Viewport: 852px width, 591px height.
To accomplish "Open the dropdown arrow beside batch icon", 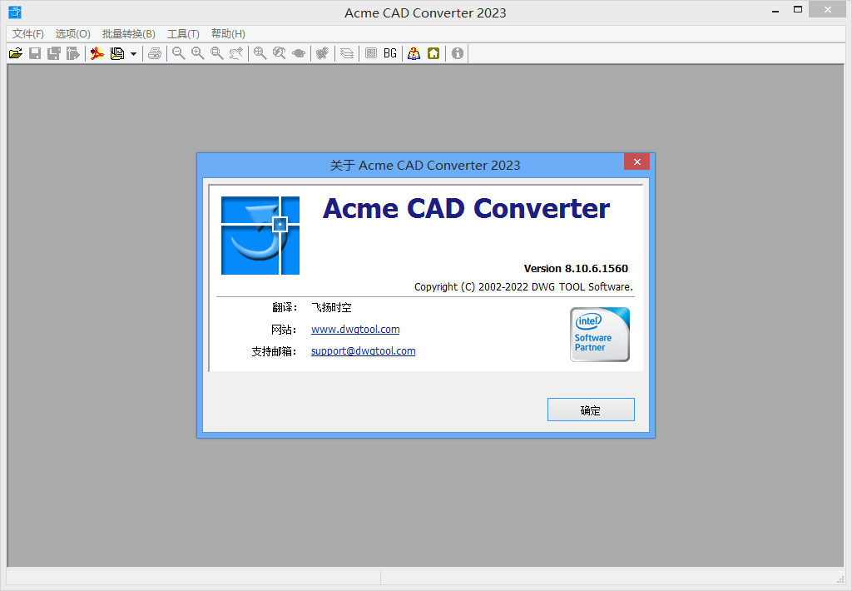I will point(133,54).
